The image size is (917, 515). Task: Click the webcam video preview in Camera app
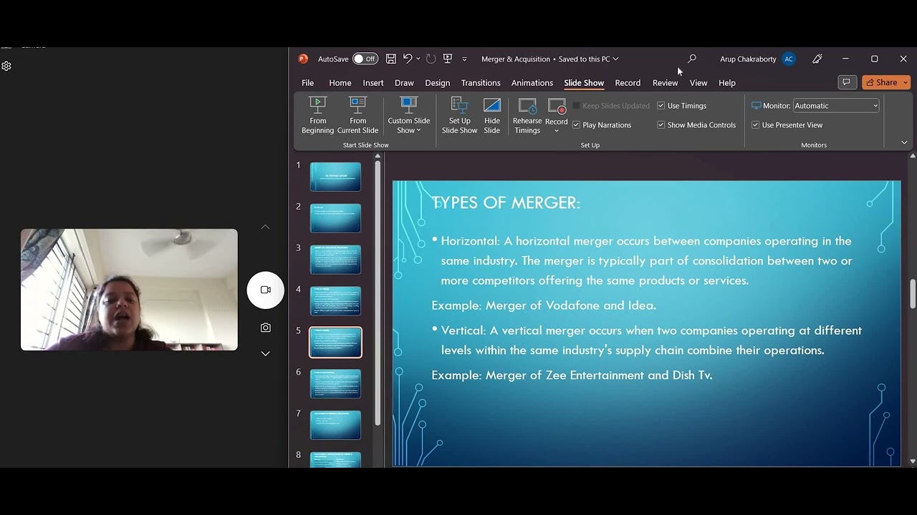tap(129, 290)
